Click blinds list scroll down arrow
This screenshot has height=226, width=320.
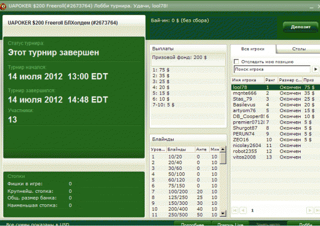pos(223,214)
